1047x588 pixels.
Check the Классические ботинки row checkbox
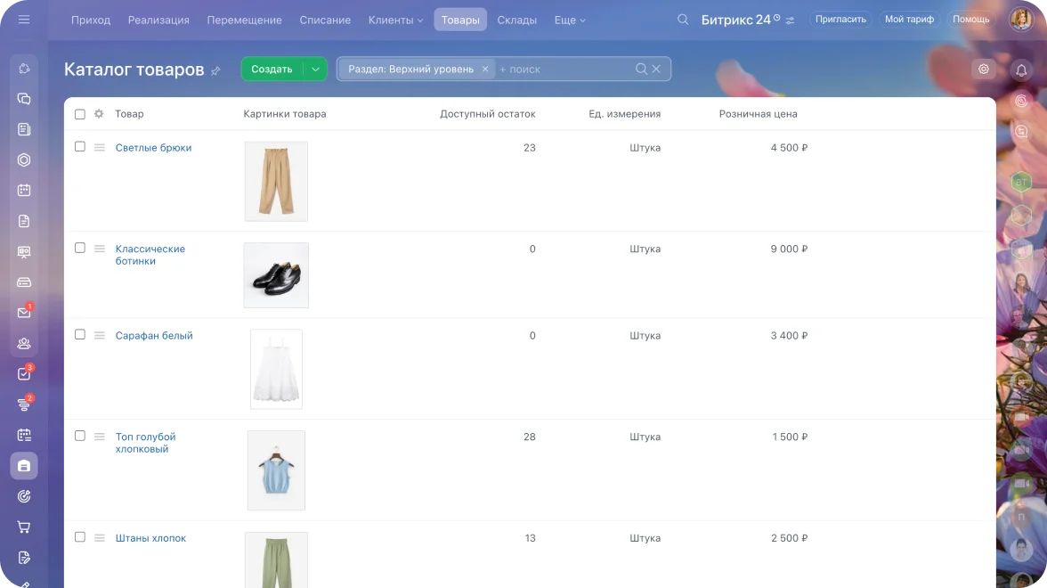click(80, 248)
